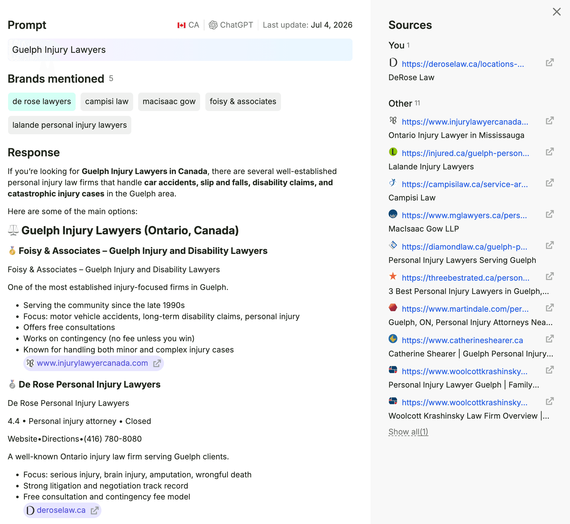The image size is (570, 524).
Task: Click the scales of justice emoji icon
Action: coord(13,230)
